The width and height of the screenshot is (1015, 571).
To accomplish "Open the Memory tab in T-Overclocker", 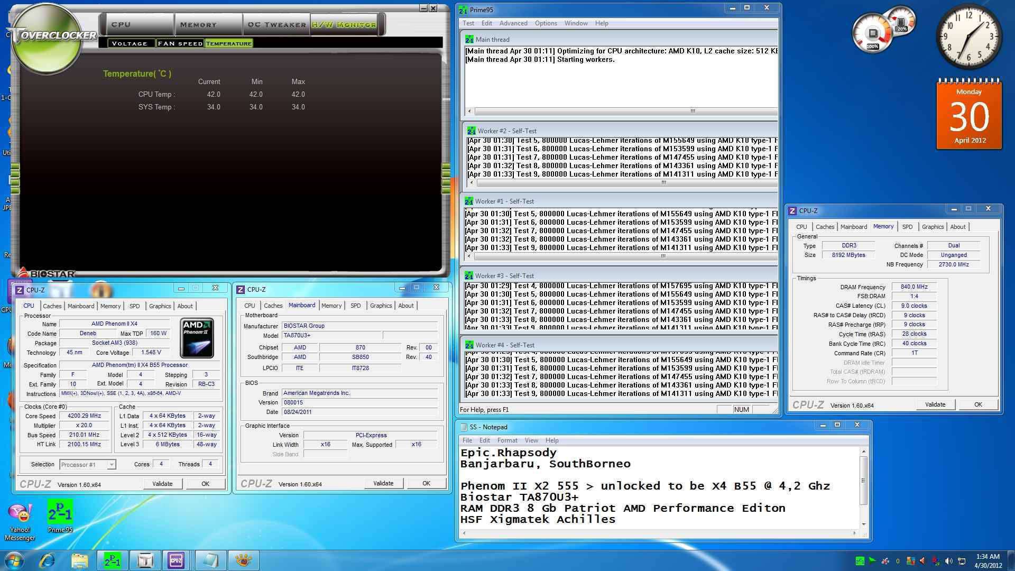I will (x=208, y=24).
